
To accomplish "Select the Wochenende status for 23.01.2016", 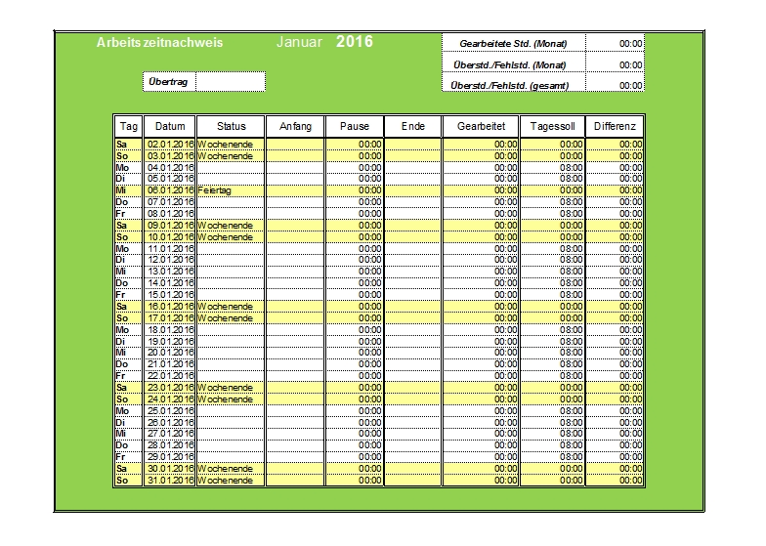I will 231,387.
